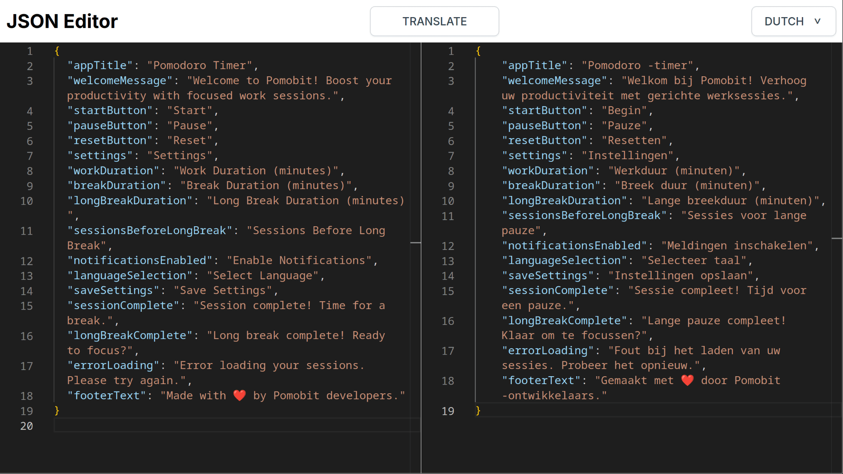Image resolution: width=843 pixels, height=474 pixels.
Task: Click line number 1 in left editor gutter
Action: (29, 51)
